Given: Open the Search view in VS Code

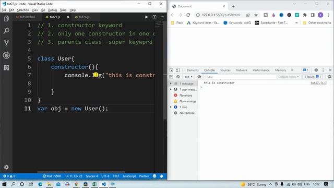Looking at the screenshot, I should (x=6, y=31).
